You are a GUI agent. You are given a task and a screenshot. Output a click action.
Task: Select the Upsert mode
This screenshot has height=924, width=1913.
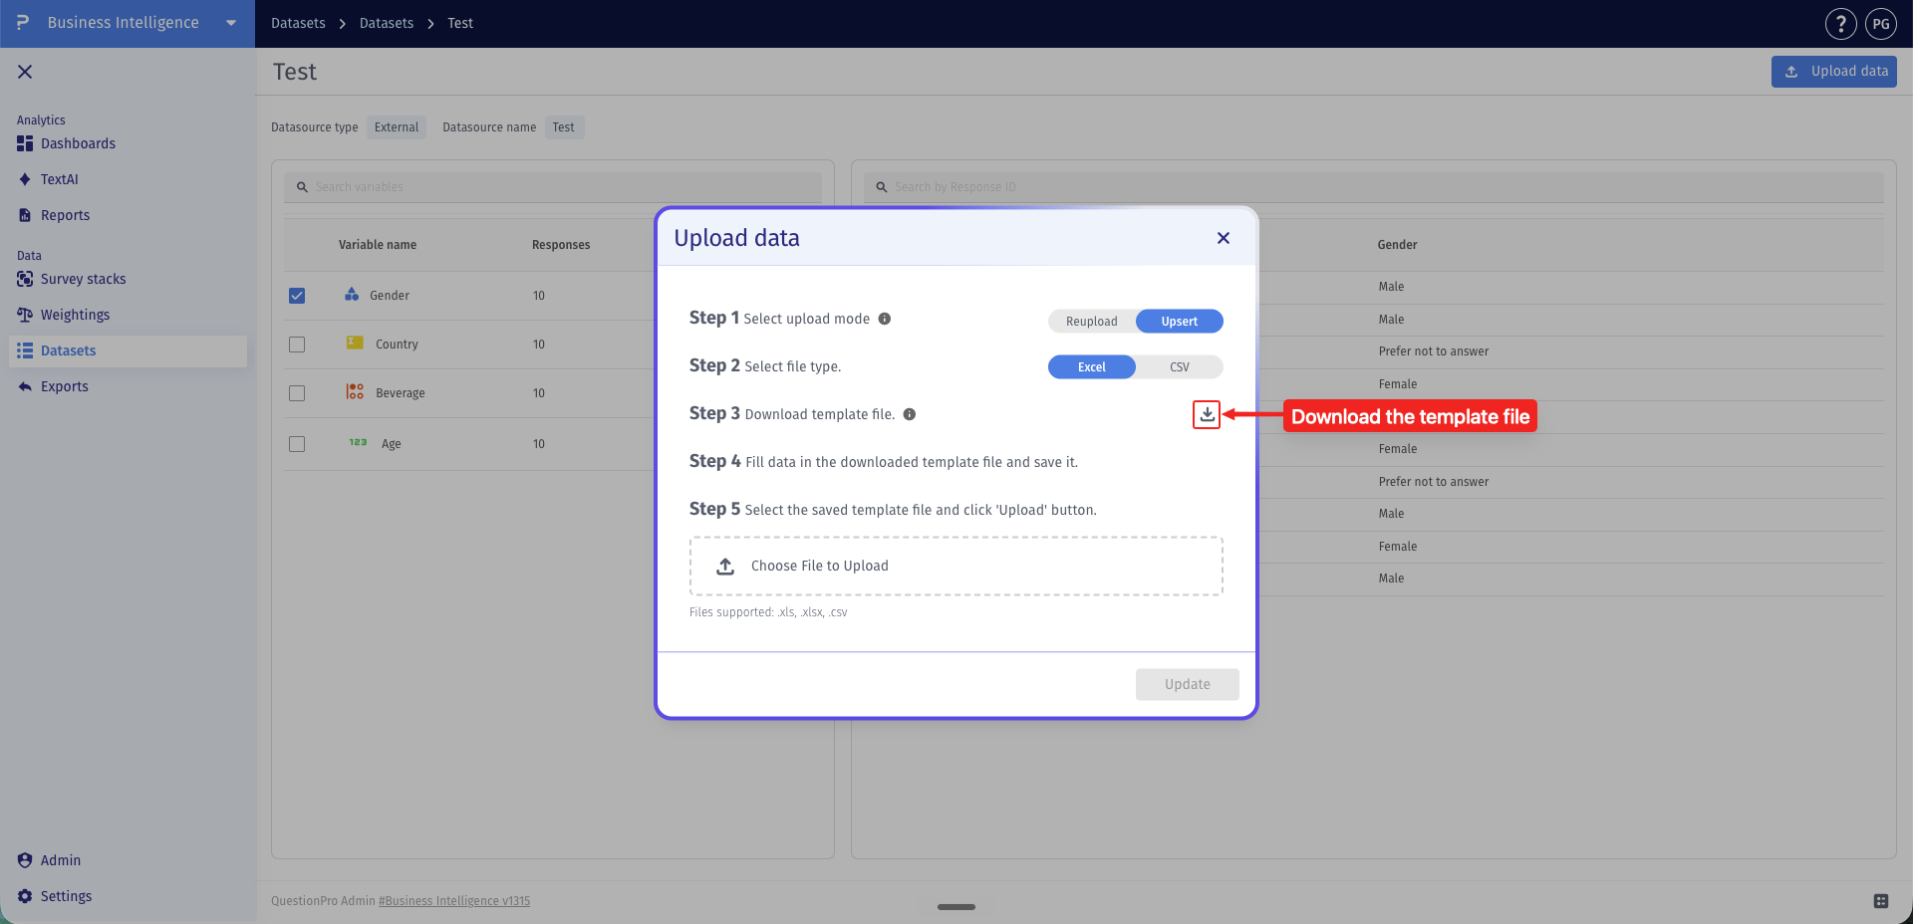coord(1180,321)
